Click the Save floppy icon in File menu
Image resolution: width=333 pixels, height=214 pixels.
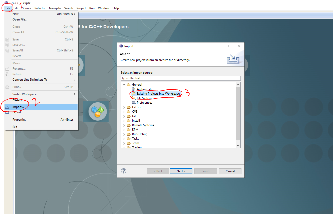coord(7,39)
